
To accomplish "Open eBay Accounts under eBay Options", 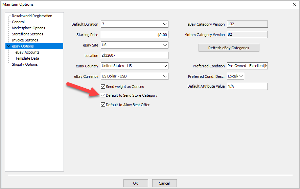I will [x=27, y=52].
